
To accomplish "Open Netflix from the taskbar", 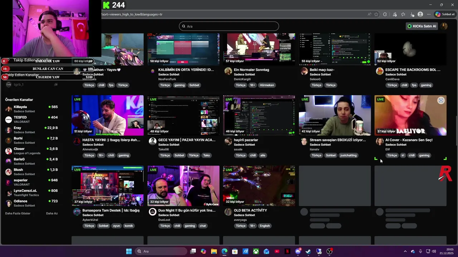I will click(x=287, y=251).
